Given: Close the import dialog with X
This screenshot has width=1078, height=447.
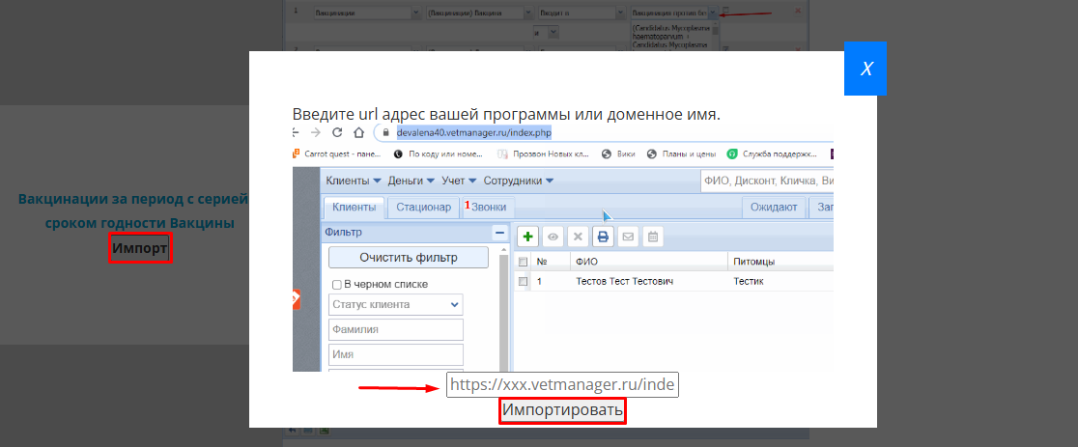Looking at the screenshot, I should click(x=865, y=69).
